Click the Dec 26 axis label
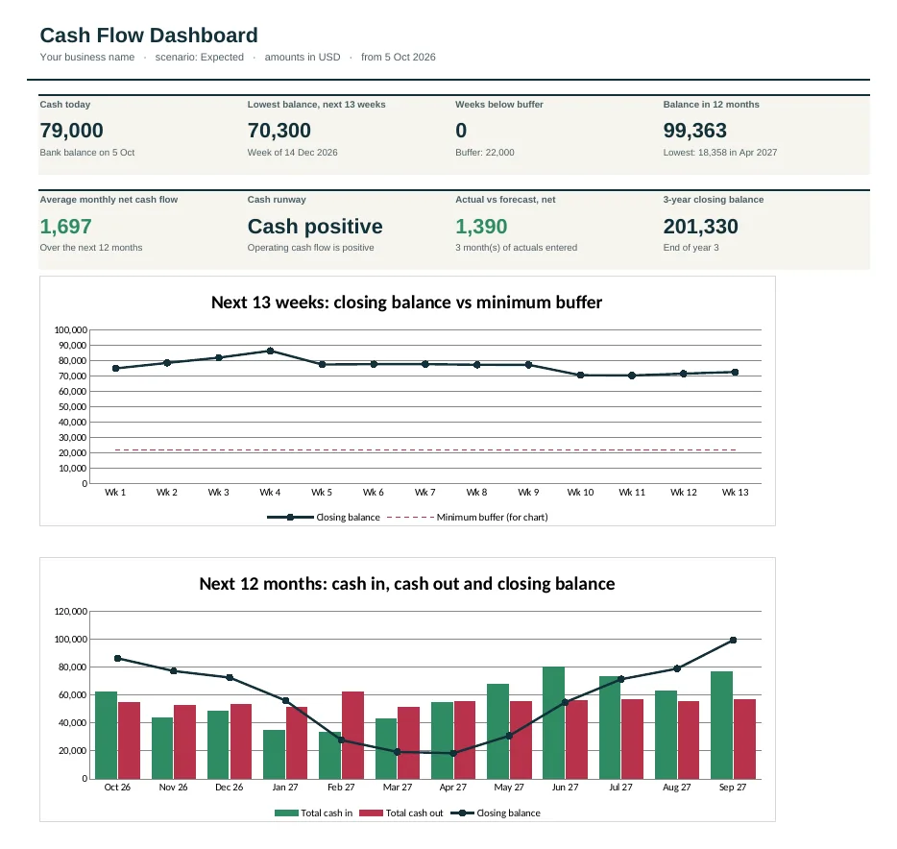Viewport: 897px width, 849px height. pos(230,788)
